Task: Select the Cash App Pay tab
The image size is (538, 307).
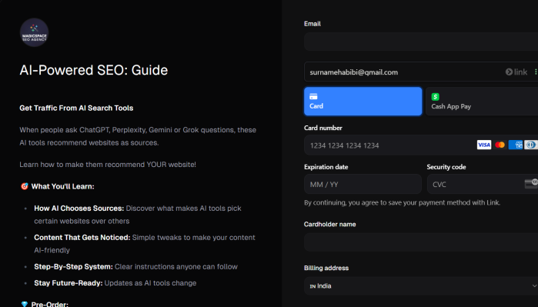Action: pos(482,102)
